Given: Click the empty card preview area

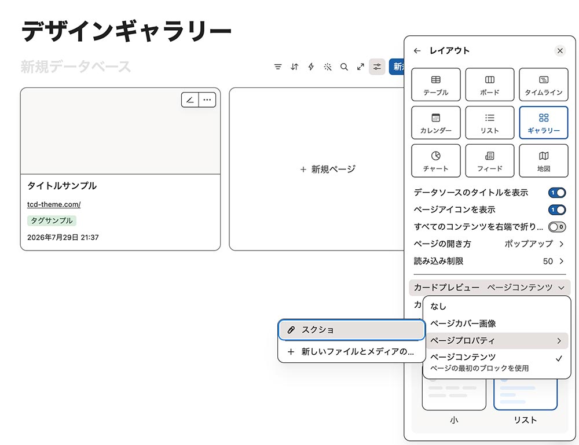Looking at the screenshot, I should coord(120,131).
